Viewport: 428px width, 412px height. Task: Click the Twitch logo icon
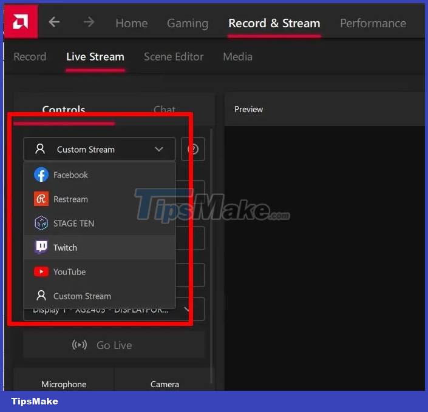[x=41, y=247]
